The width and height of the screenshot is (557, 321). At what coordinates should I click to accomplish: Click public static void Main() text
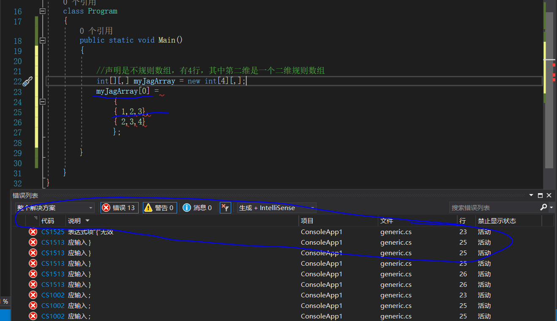tap(131, 40)
